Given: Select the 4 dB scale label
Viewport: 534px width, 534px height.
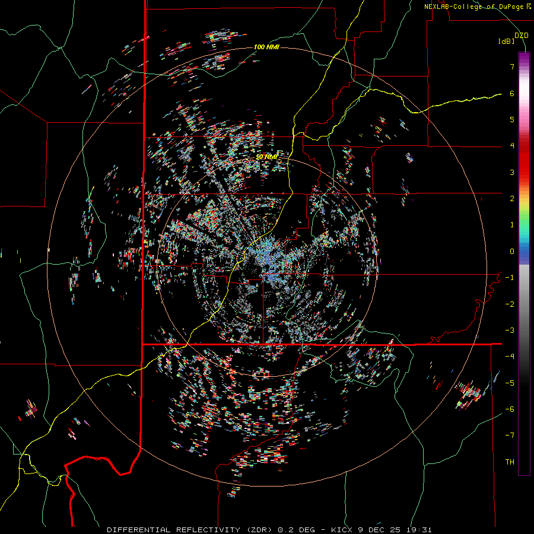Looking at the screenshot, I should click(512, 146).
